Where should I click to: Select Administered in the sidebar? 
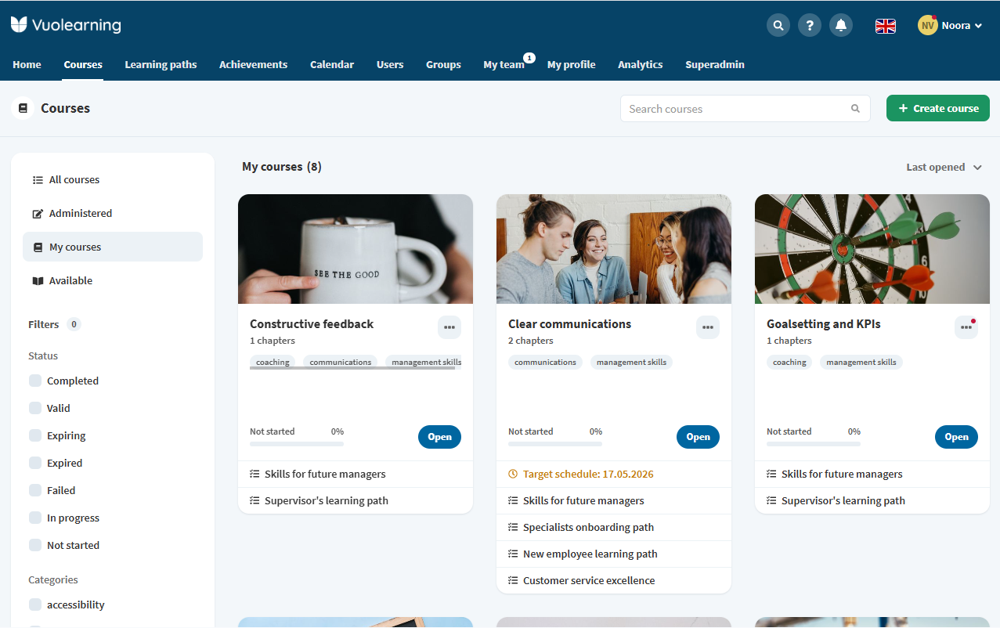pyautogui.click(x=113, y=213)
